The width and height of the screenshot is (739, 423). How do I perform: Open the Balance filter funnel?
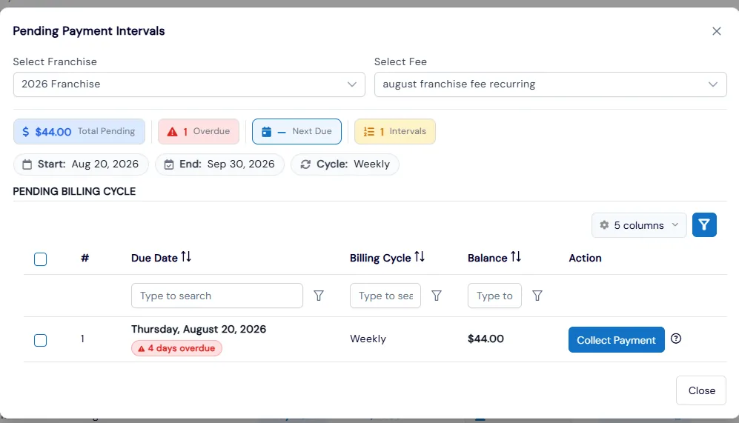point(537,296)
